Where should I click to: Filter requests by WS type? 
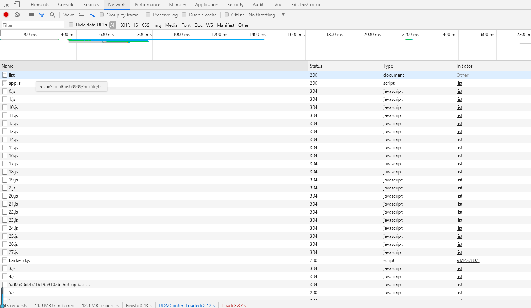click(210, 25)
